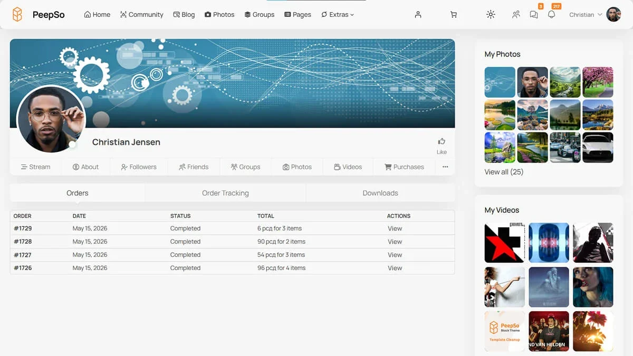Open Pages in navigation
Viewport: 633px width, 356px height.
point(298,15)
